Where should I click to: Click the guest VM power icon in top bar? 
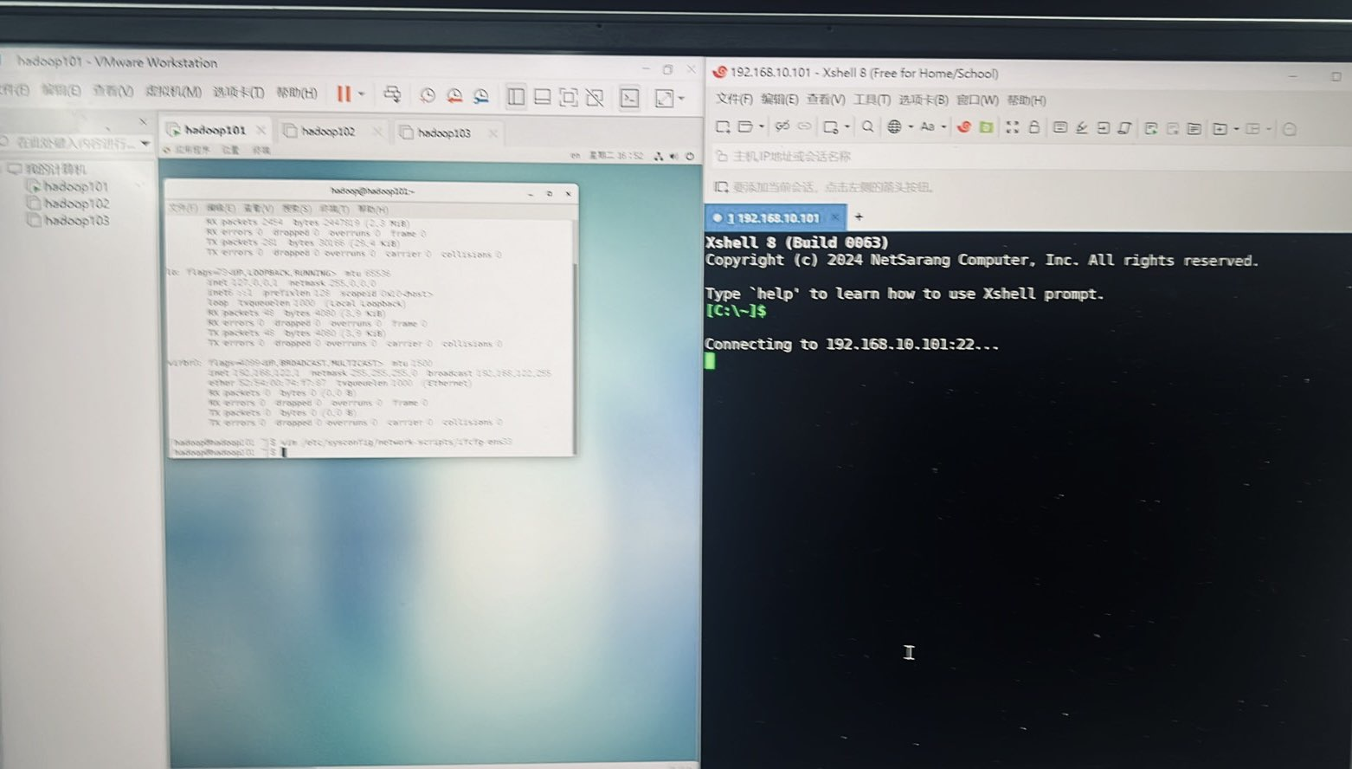click(x=690, y=157)
